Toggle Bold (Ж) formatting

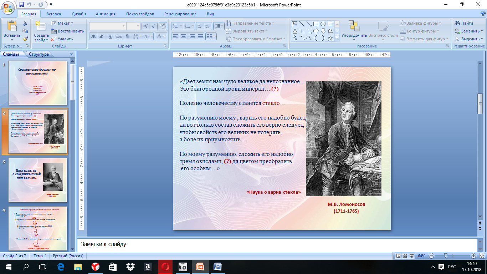coord(93,36)
